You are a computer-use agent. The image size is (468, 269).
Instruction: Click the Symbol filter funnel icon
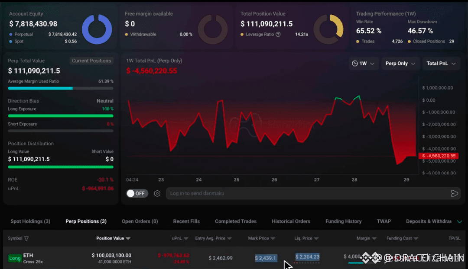click(26, 238)
